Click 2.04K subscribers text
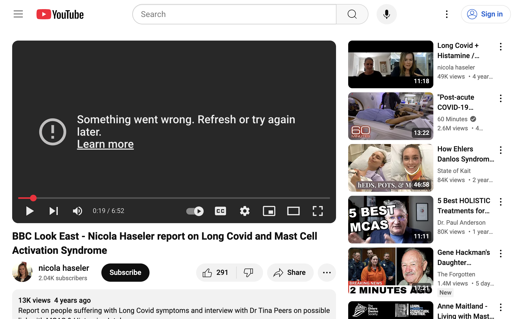Image resolution: width=519 pixels, height=319 pixels. pyautogui.click(x=63, y=278)
